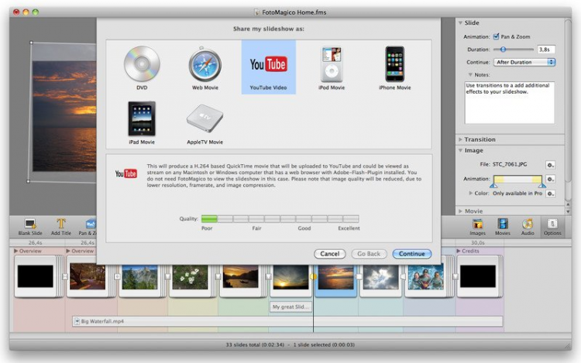Click the first 26,4s timeline label
This screenshot has height=363, width=581.
[x=35, y=243]
